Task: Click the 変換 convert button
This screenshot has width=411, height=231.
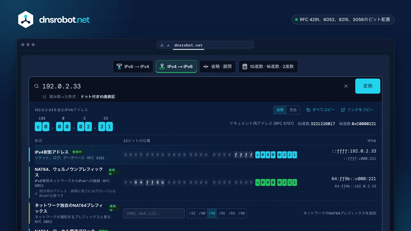Action: [x=368, y=86]
